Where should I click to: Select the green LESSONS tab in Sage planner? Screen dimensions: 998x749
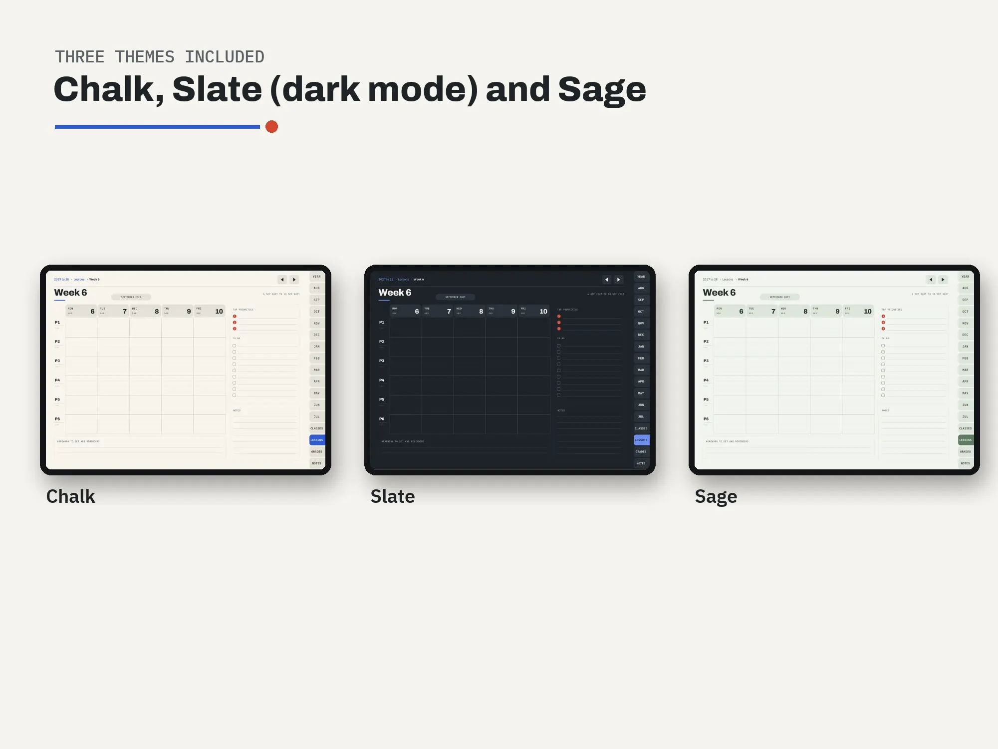pyautogui.click(x=966, y=440)
